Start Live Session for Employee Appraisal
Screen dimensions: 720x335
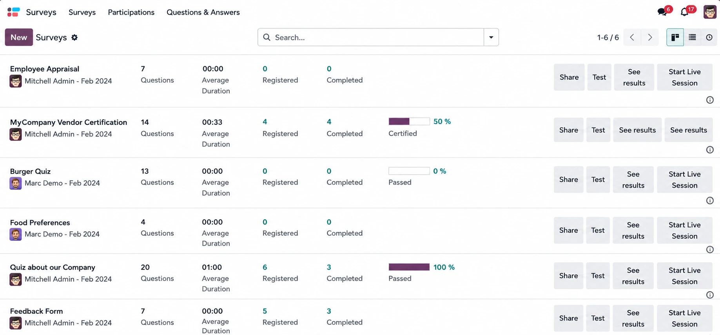coord(685,77)
